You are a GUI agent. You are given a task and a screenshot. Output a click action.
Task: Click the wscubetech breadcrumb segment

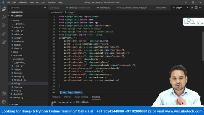tap(56, 12)
